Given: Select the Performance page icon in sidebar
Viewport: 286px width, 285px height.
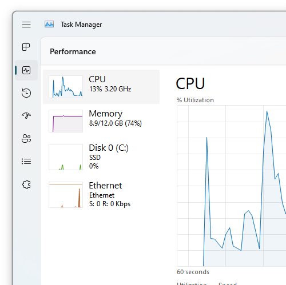Looking at the screenshot, I should click(x=26, y=70).
